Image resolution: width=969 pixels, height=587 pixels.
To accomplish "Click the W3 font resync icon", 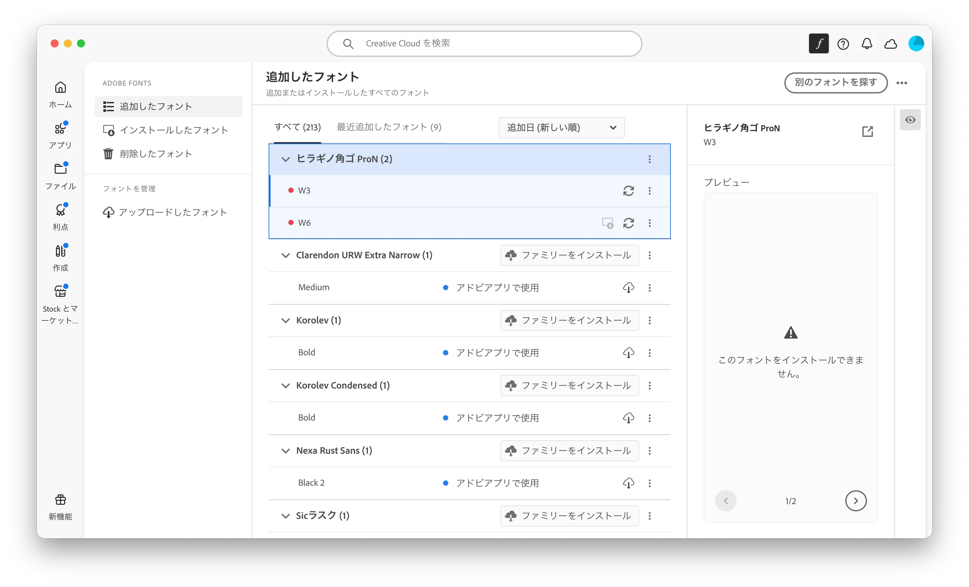I will pyautogui.click(x=628, y=191).
